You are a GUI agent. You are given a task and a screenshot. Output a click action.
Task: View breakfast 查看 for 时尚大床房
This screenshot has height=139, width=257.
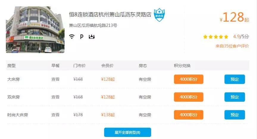pyautogui.click(x=55, y=115)
